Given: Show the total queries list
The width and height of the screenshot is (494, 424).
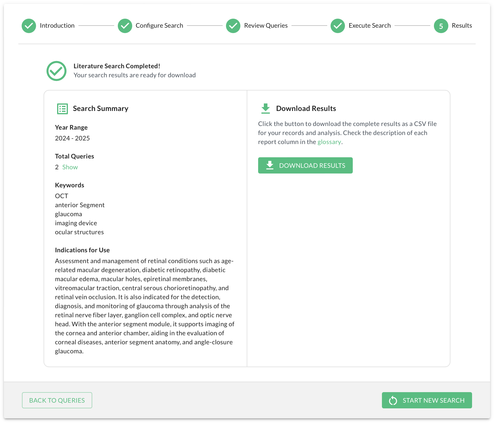Looking at the screenshot, I should coord(70,167).
